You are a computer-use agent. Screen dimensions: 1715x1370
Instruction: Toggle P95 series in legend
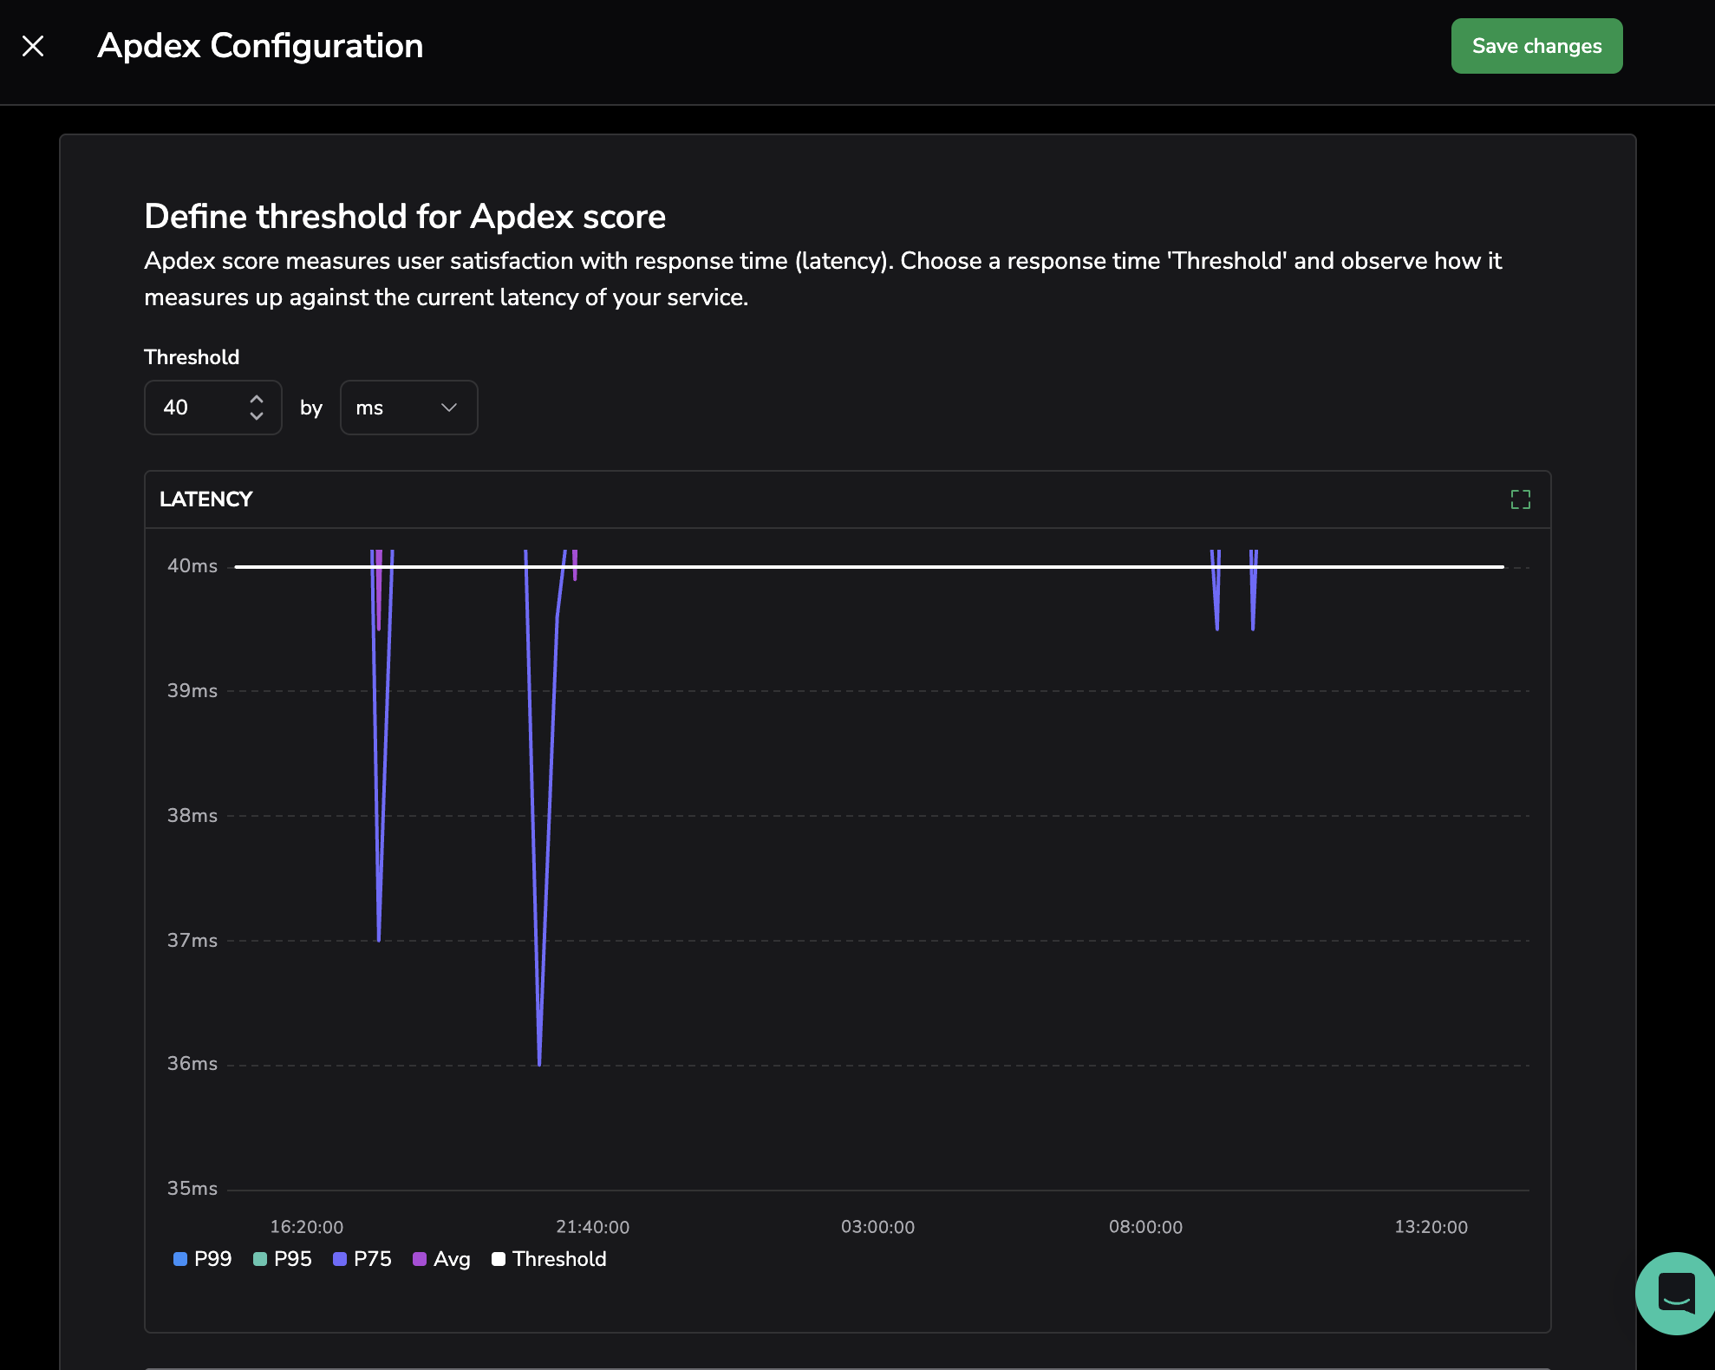pyautogui.click(x=292, y=1259)
